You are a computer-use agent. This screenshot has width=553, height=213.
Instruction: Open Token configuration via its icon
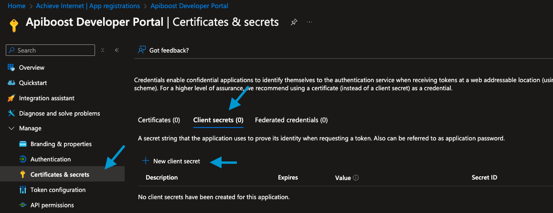click(x=23, y=190)
